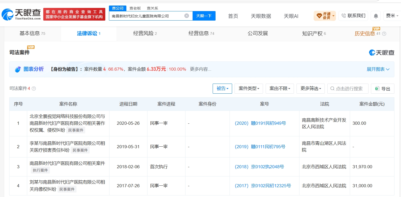This screenshot has width=401, height=197.
Task: Click the 联系我们 button
Action: coord(353,16)
